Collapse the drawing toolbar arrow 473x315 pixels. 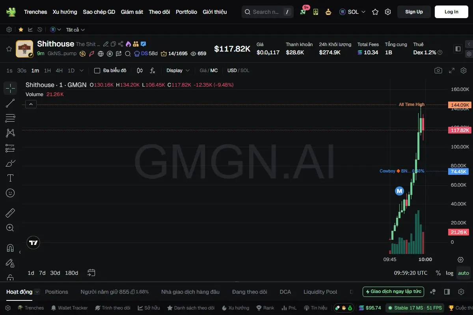tap(20, 252)
